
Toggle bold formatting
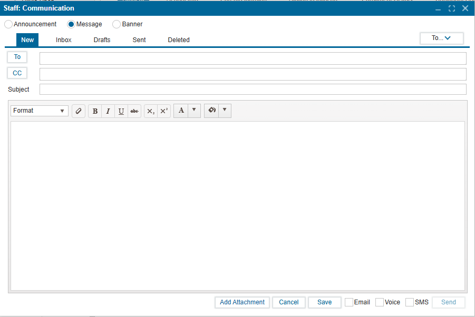coord(95,111)
